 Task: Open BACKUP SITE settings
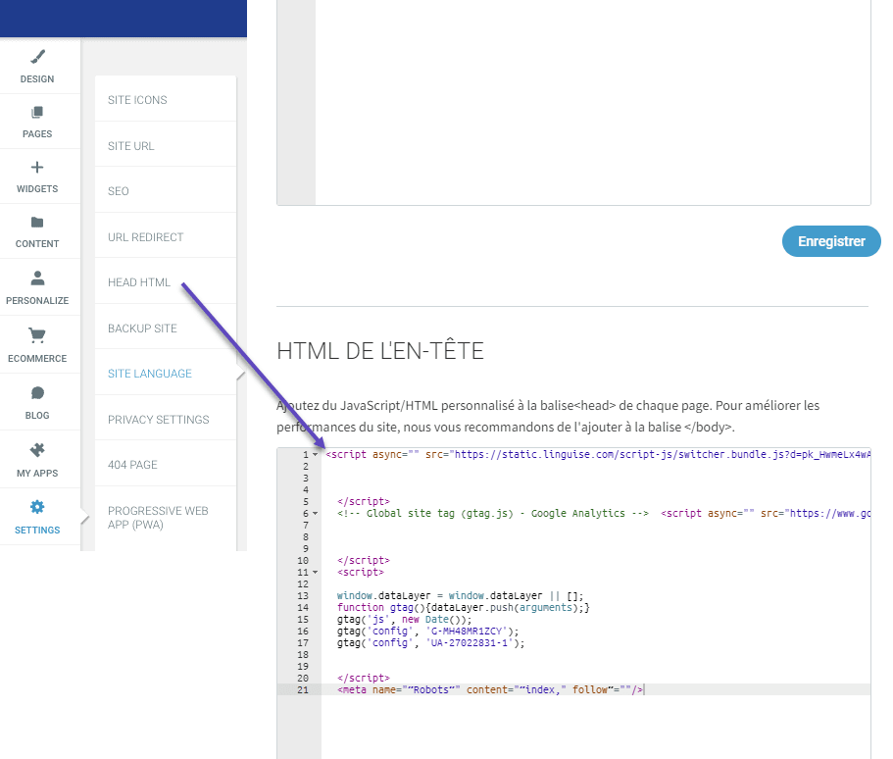166,329
